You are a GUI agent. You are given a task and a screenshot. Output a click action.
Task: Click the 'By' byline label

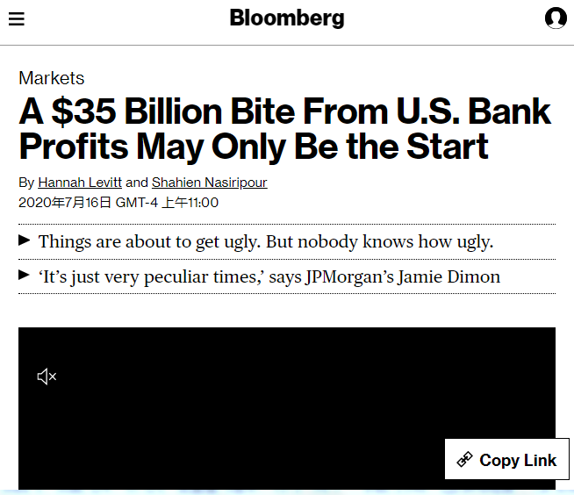point(26,183)
